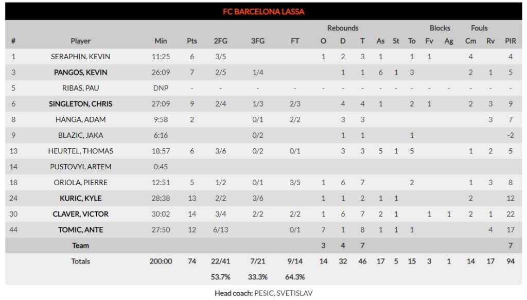Select the 3FG column header

pos(258,41)
